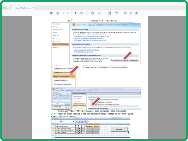
Task: Switch to the first document tab on left
Action: pyautogui.click(x=6, y=8)
